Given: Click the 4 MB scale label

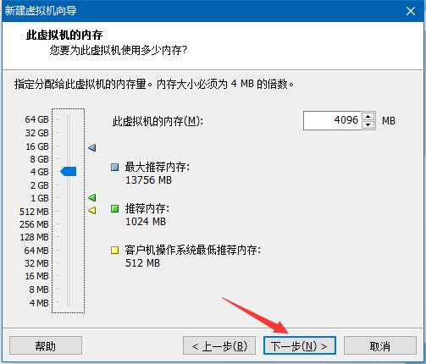Looking at the screenshot, I should [39, 303].
